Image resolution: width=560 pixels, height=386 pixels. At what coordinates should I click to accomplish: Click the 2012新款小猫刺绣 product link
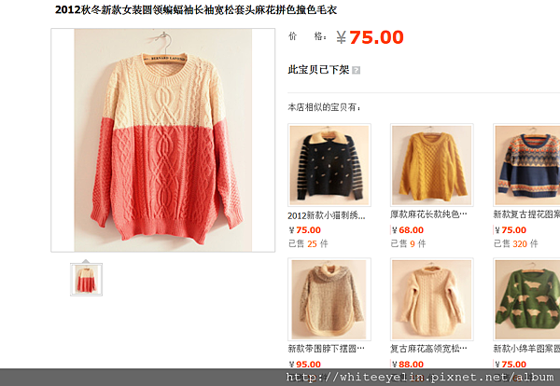pos(327,215)
